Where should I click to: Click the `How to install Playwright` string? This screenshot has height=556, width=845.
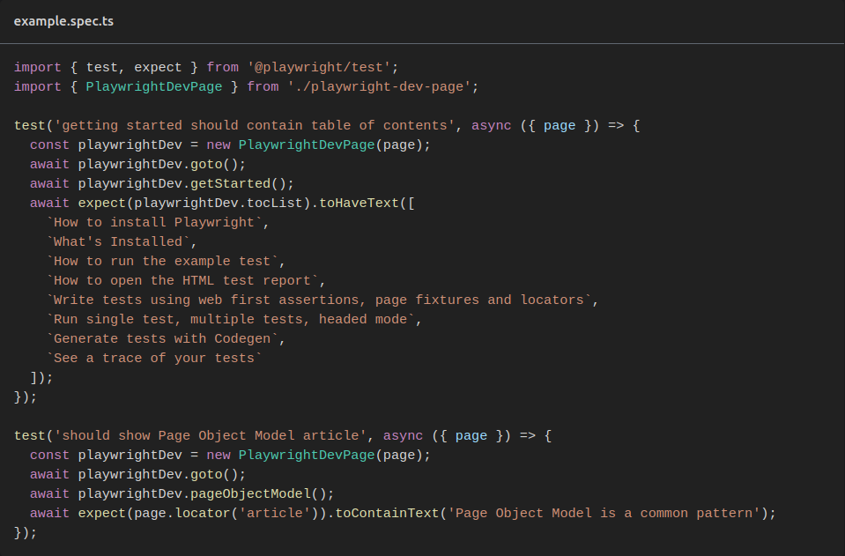[154, 223]
